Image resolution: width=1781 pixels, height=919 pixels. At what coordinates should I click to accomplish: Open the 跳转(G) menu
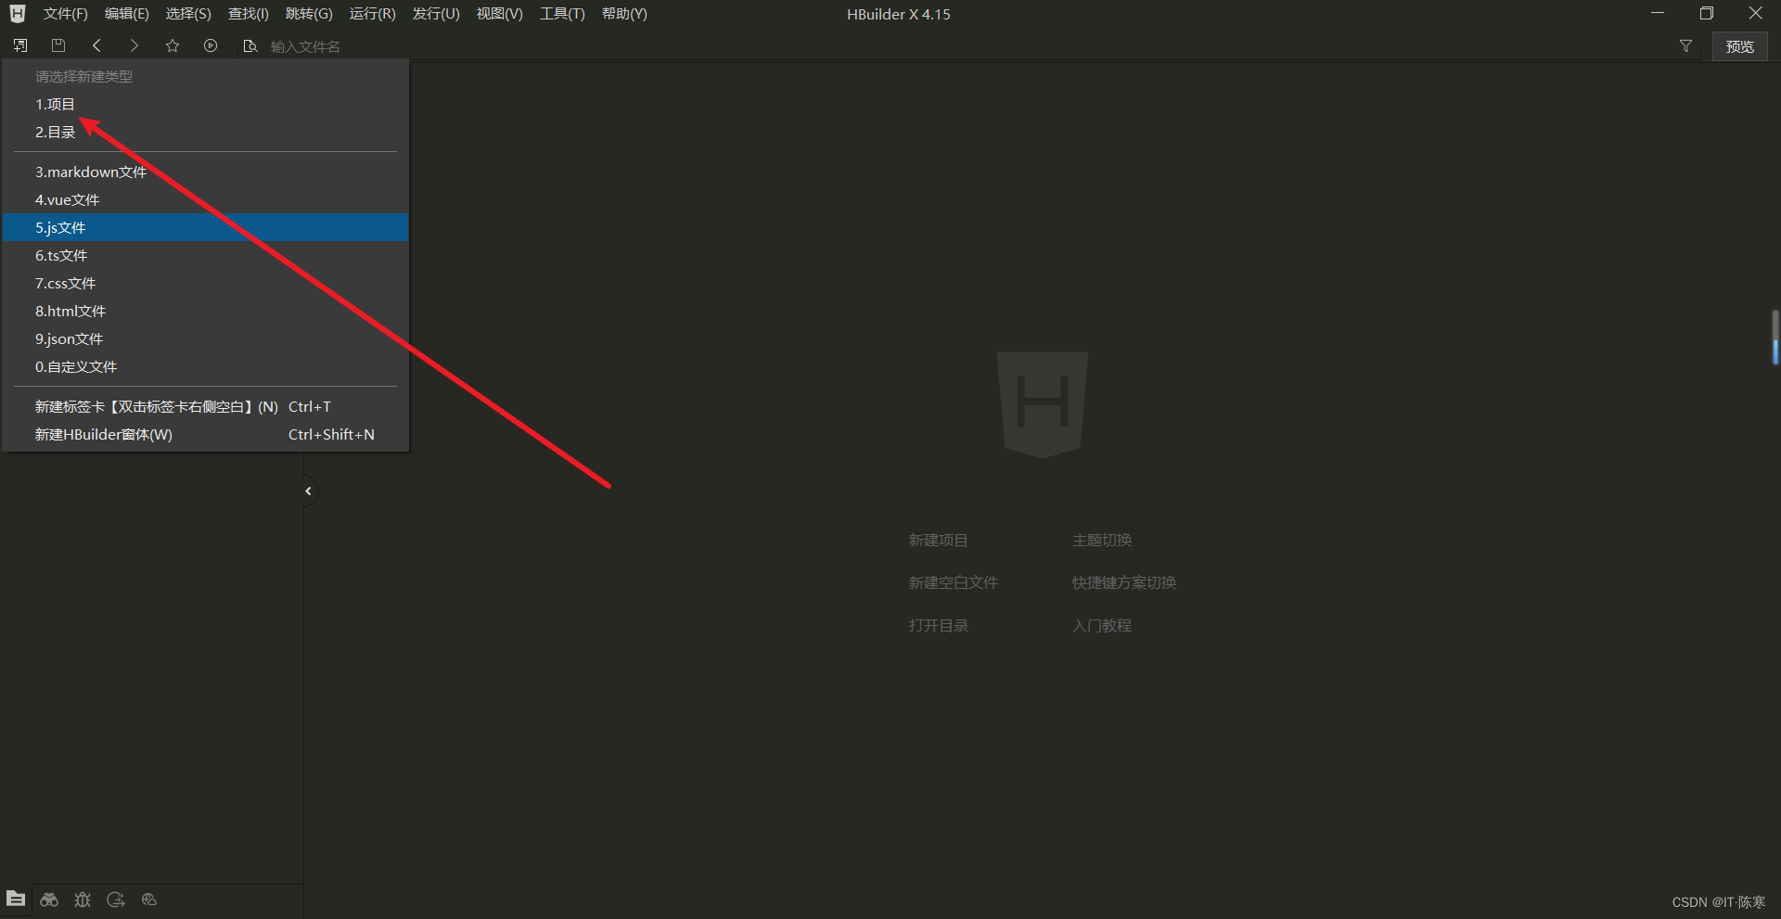coord(309,14)
